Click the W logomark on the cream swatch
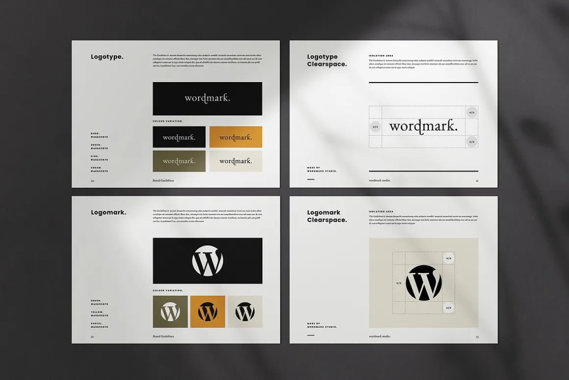This screenshot has width=569, height=380. pyautogui.click(x=245, y=312)
